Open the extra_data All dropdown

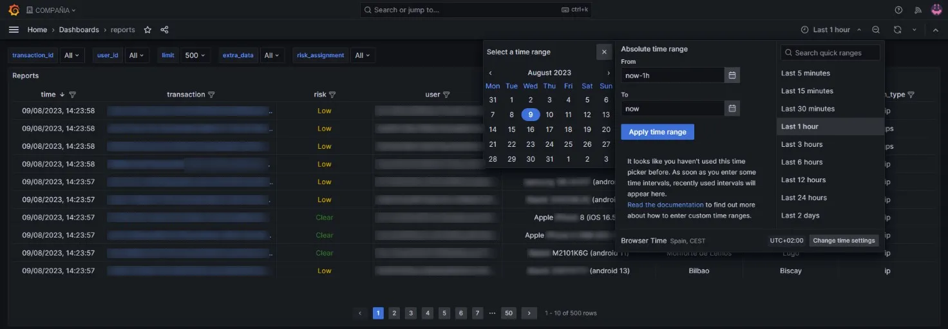[x=272, y=55]
